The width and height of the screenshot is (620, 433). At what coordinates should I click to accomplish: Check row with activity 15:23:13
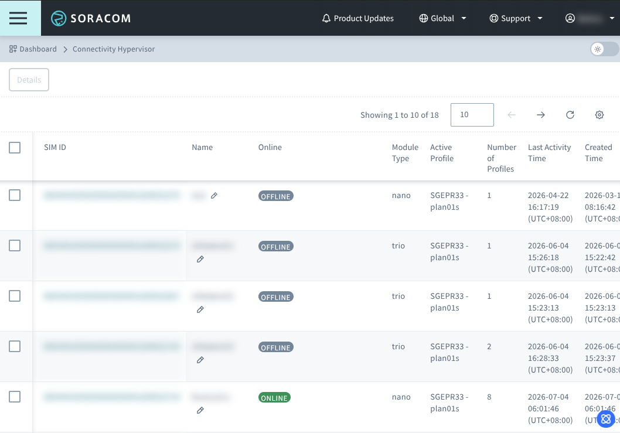pos(15,296)
